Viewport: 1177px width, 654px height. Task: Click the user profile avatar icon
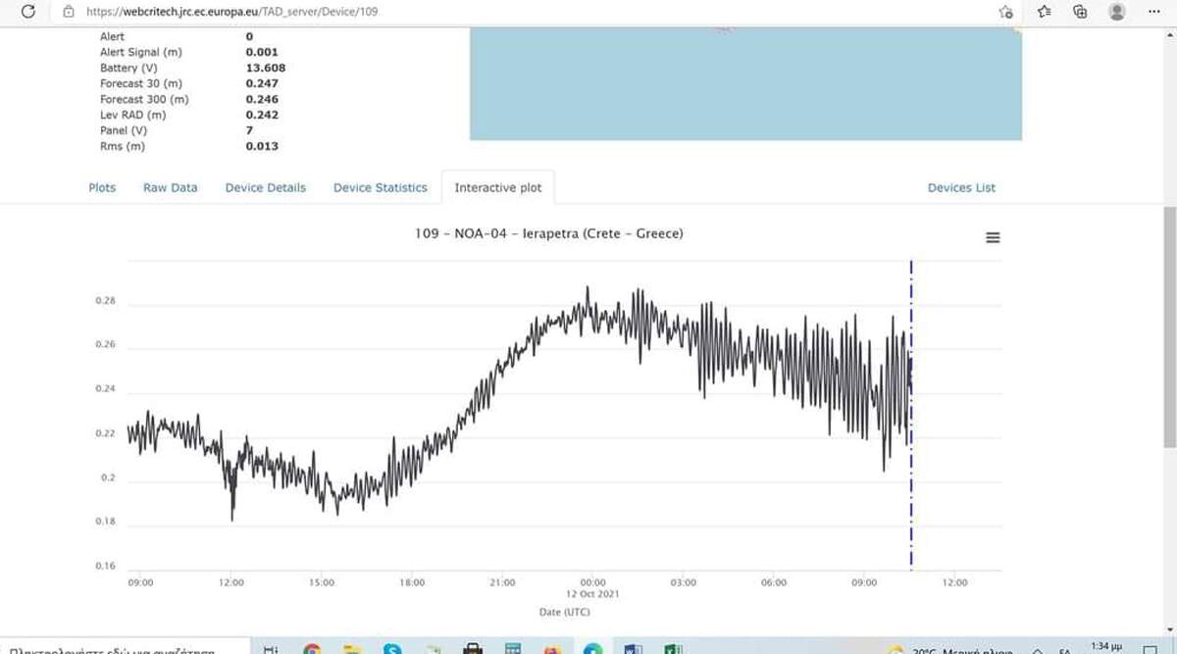coord(1116,12)
